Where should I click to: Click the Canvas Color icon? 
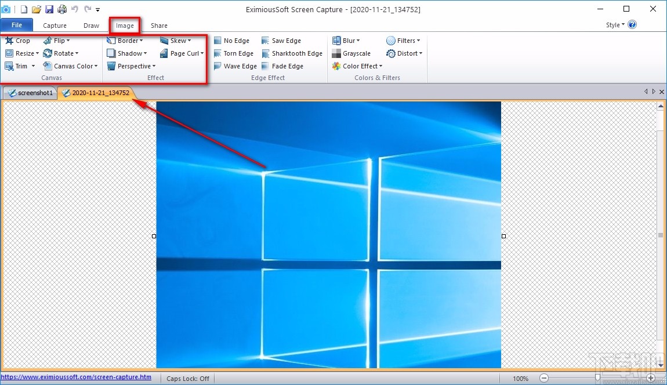pyautogui.click(x=47, y=66)
